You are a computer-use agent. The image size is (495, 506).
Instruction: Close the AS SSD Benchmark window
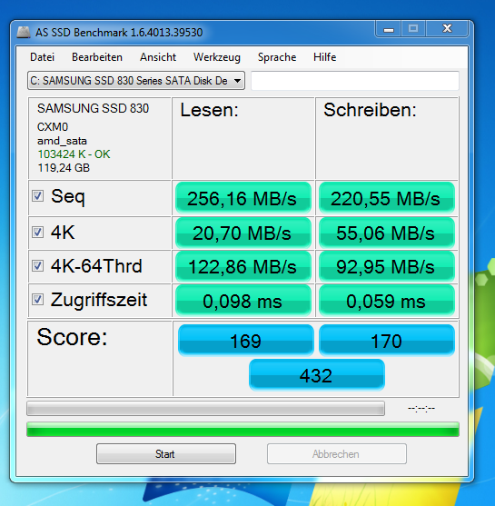tap(447, 29)
